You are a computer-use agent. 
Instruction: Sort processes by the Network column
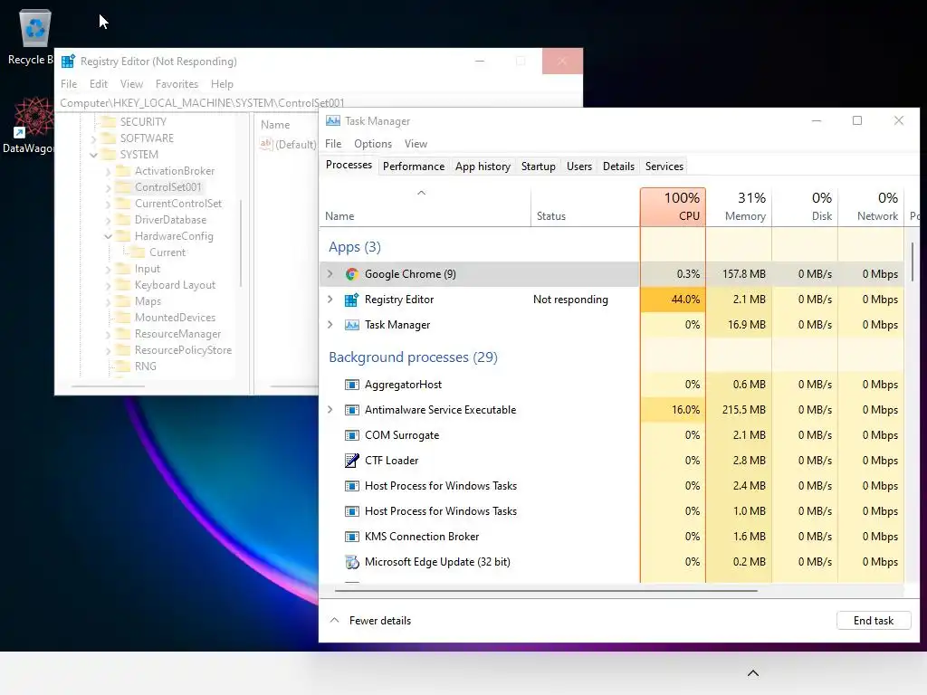872,207
